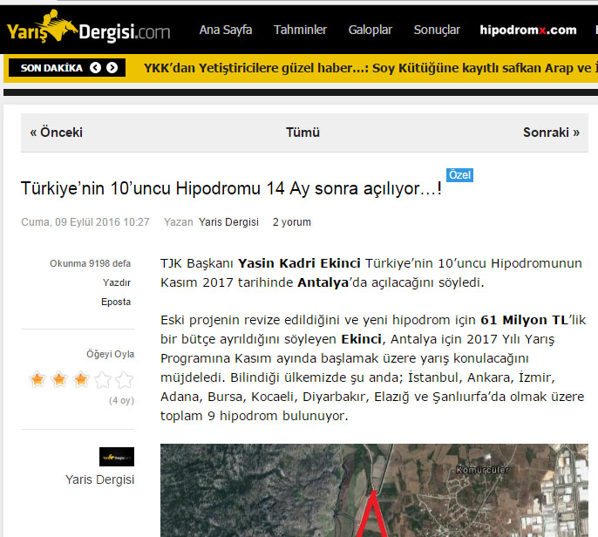Select the (4 oy) vote count text
This screenshot has width=598, height=537.
[x=122, y=400]
